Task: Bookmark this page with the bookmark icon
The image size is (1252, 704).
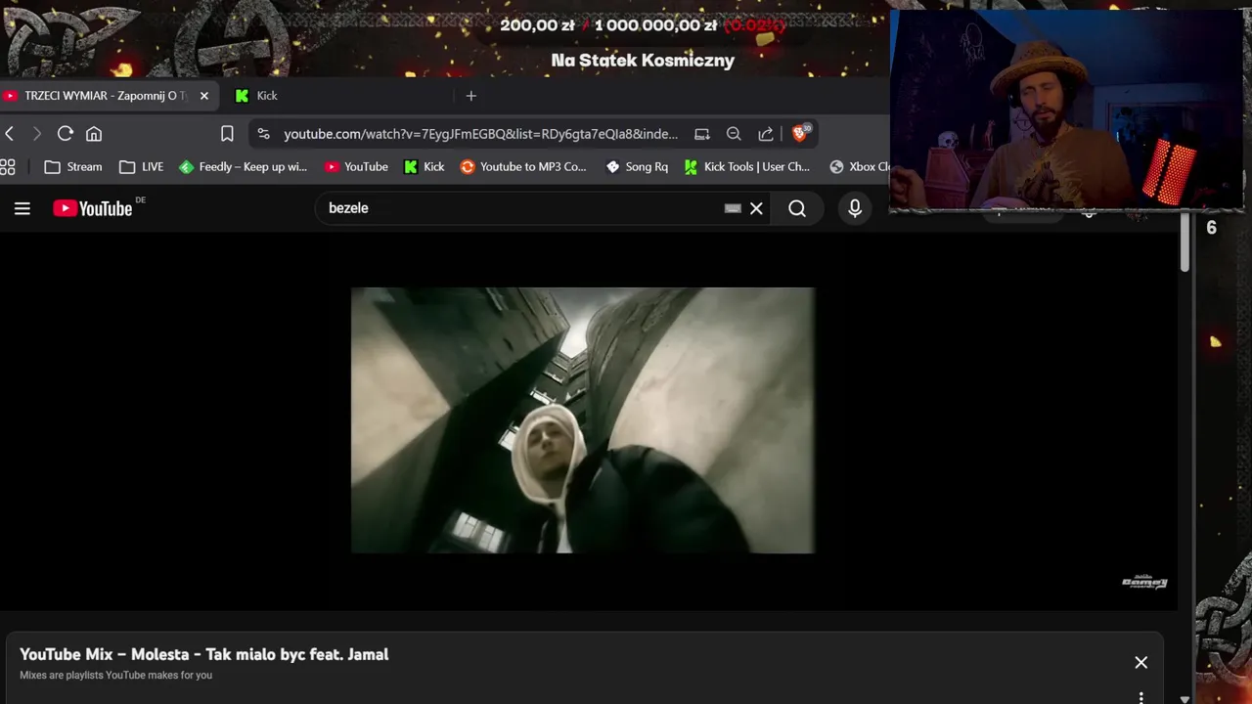Action: point(227,134)
